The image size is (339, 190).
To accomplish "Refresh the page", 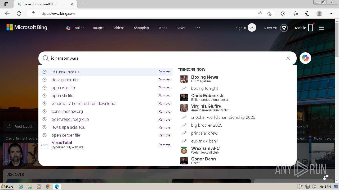I will pos(19,13).
